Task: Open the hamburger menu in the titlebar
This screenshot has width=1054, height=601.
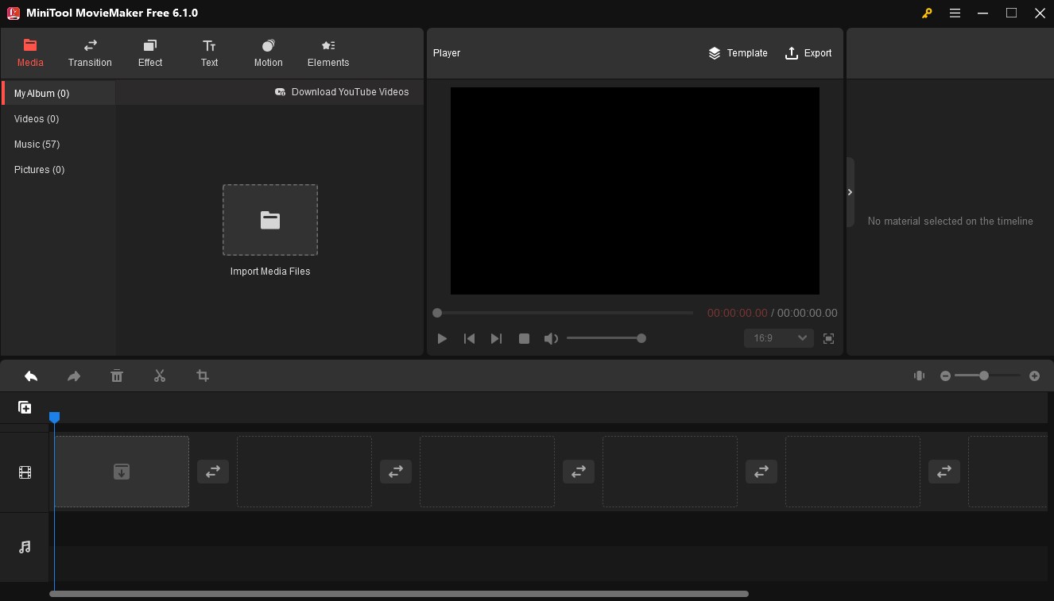Action: [x=955, y=13]
